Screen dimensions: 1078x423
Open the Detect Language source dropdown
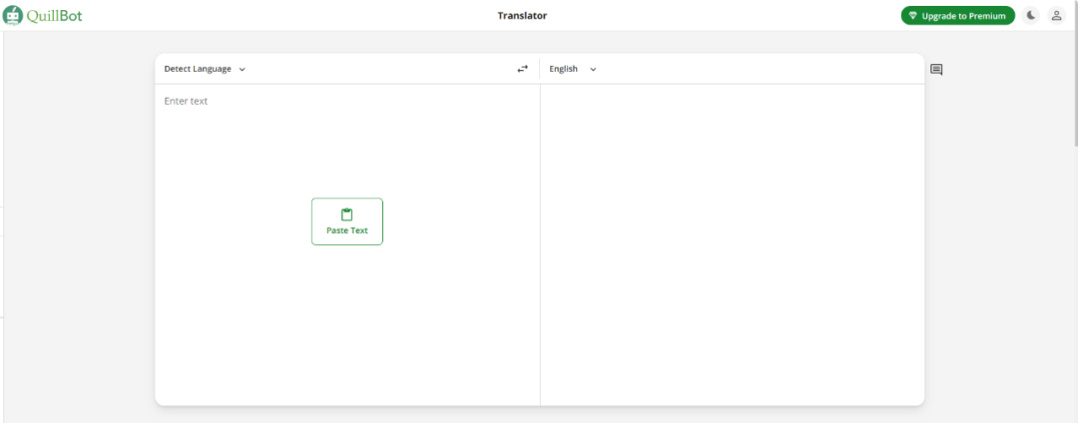tap(205, 69)
